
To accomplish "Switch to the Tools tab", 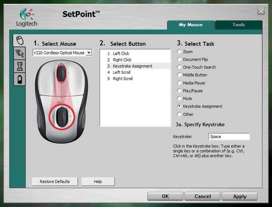I will pos(239,25).
